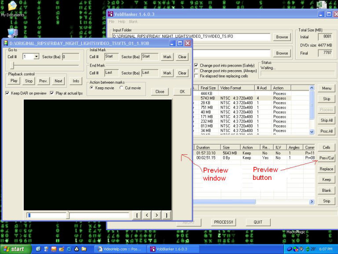Click the Final Size column header
Viewport: 338px width, 254px height.
(208, 88)
